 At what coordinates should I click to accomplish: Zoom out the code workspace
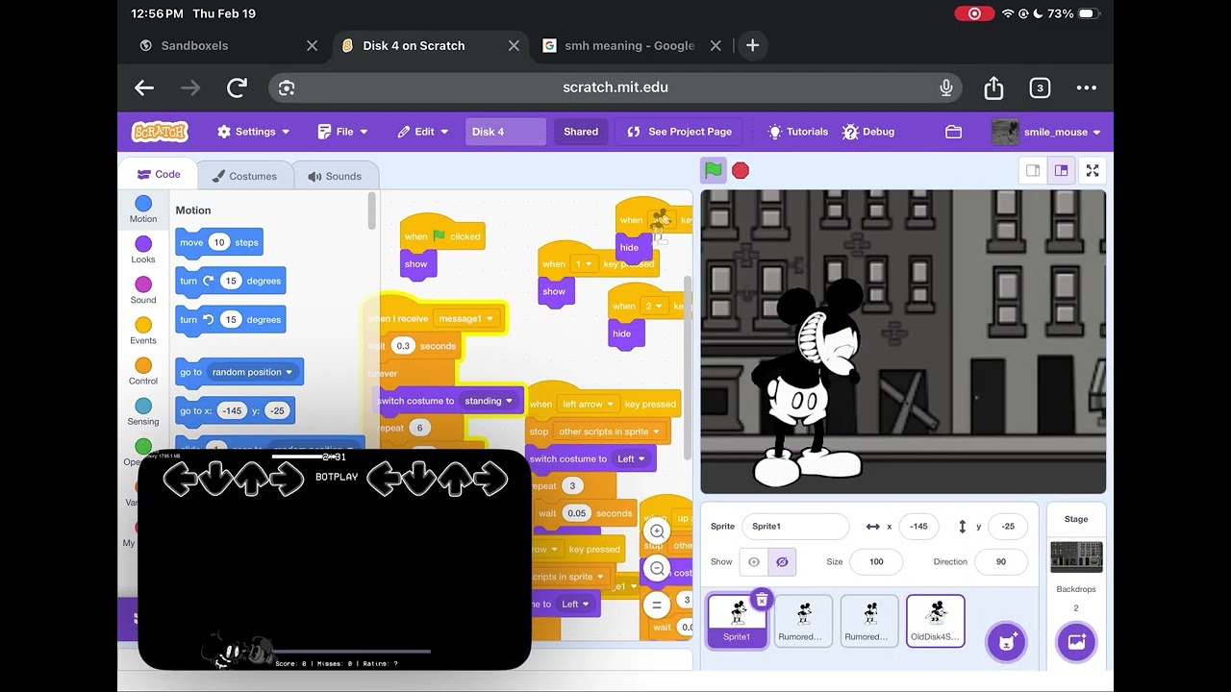pos(658,568)
